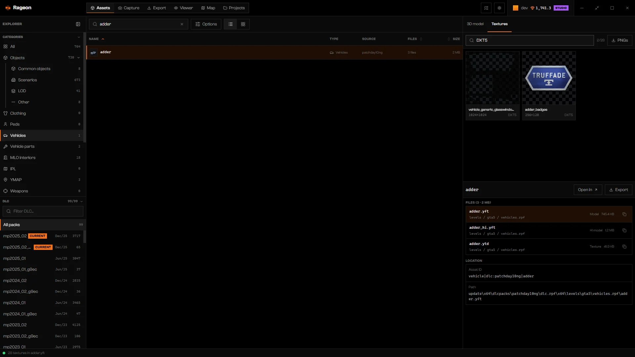The image size is (635, 357).
Task: Select the Vehicle parts category
Action: pyautogui.click(x=42, y=146)
